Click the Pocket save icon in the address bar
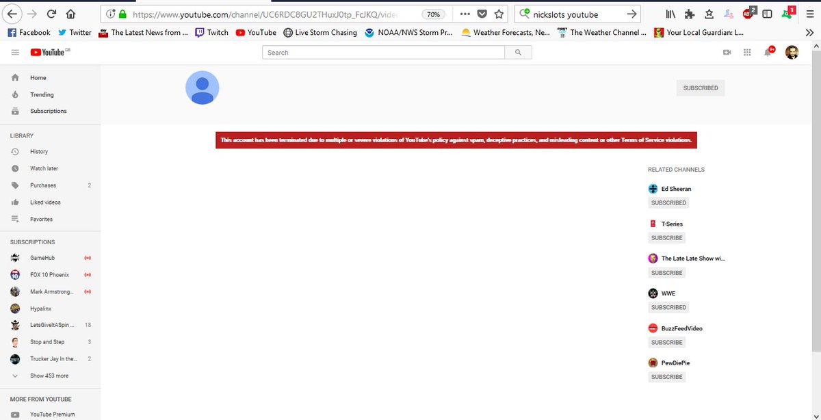 pos(482,14)
